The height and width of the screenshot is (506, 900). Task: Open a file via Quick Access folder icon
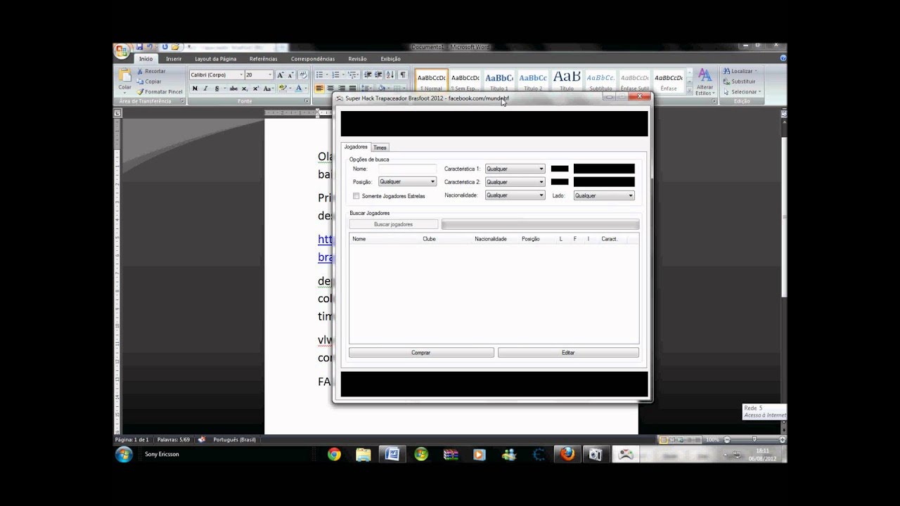click(175, 47)
